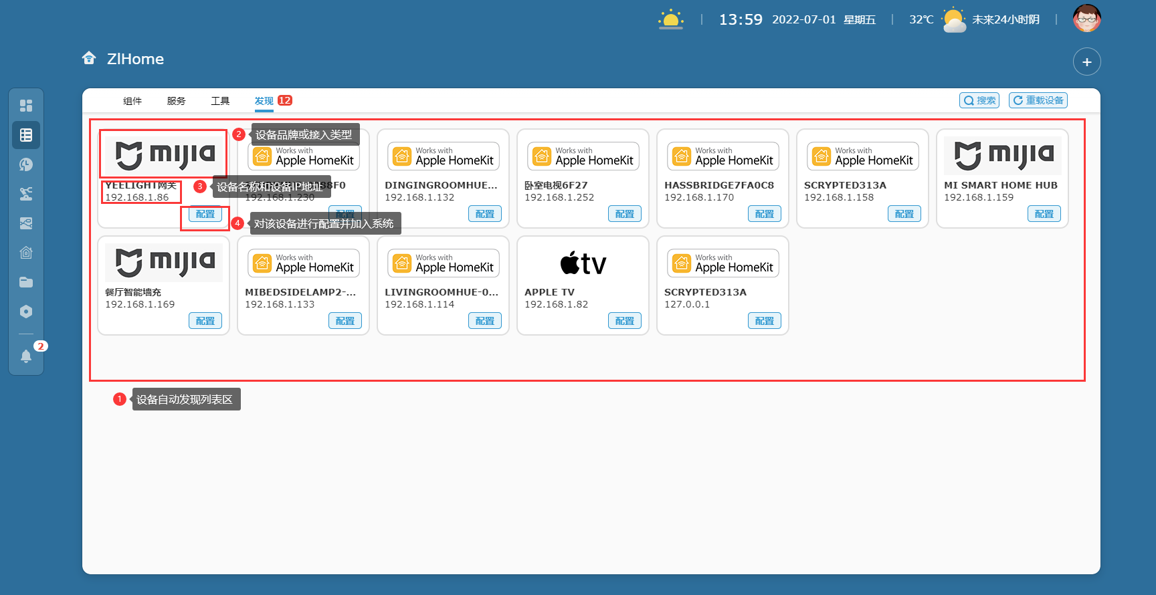
Task: Click the mijia logo on YEELIGHT网关 card
Action: click(164, 156)
